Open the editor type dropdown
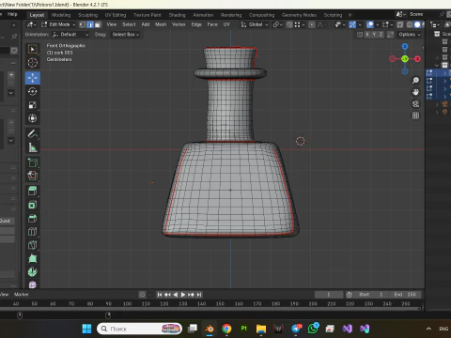 pyautogui.click(x=32, y=24)
